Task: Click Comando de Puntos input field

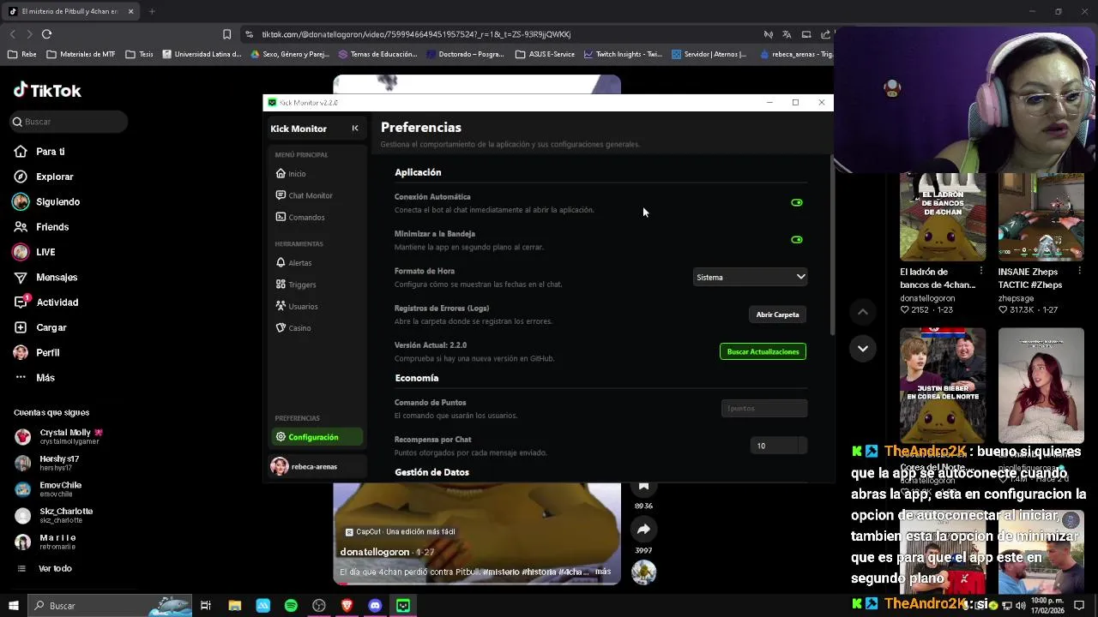Action: [764, 408]
